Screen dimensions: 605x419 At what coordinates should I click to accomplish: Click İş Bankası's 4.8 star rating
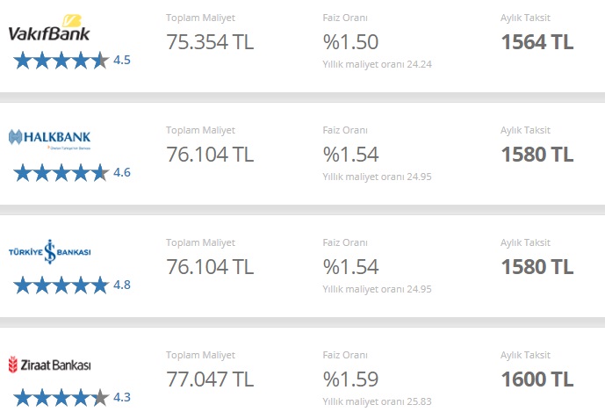pos(72,285)
